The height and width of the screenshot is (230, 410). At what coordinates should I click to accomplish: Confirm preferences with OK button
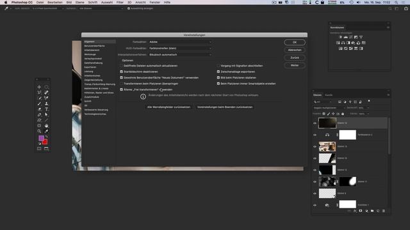tap(295, 42)
